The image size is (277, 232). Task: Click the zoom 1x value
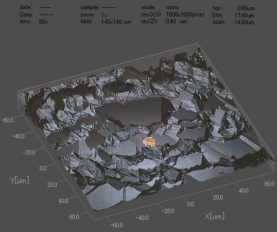click(104, 15)
